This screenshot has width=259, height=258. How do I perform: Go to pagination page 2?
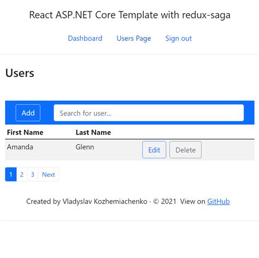point(22,175)
